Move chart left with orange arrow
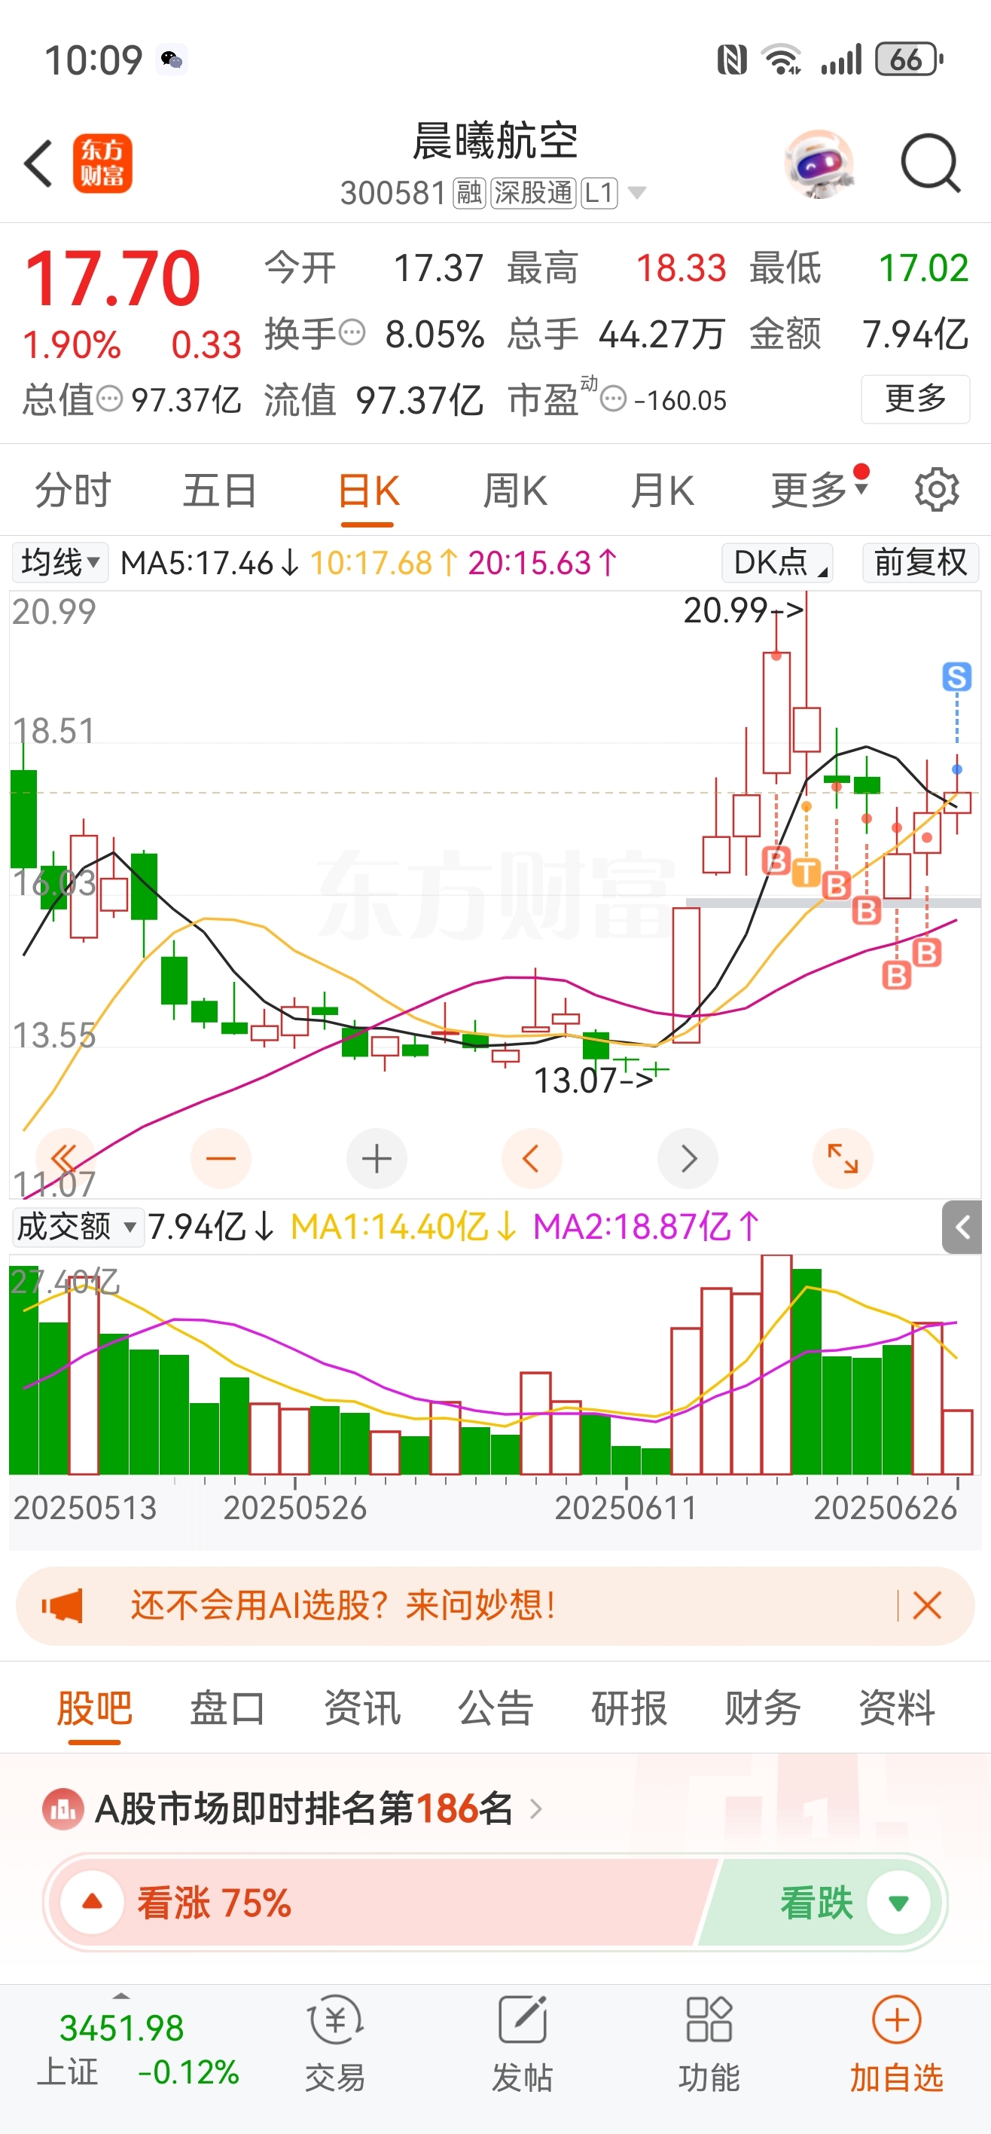 pyautogui.click(x=532, y=1157)
